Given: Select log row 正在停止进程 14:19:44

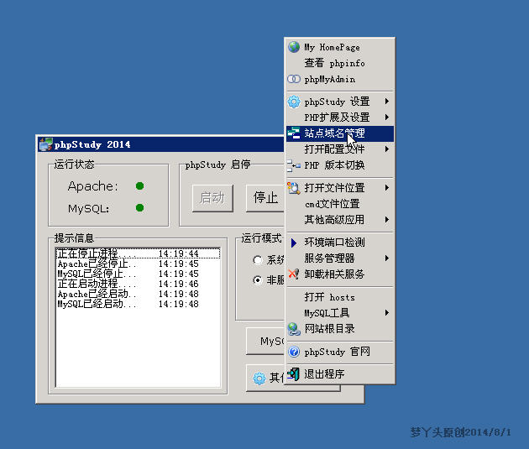Looking at the screenshot, I should pyautogui.click(x=138, y=253).
